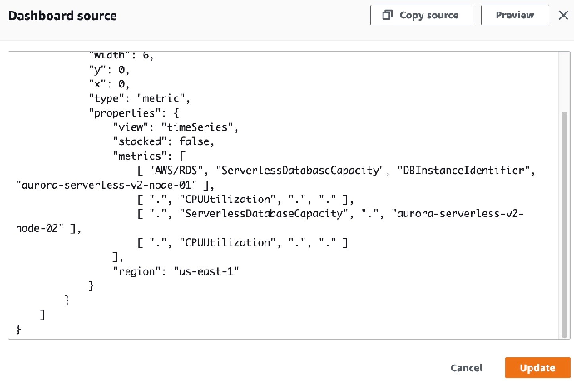This screenshot has height=382, width=574.
Task: Place cursor on the "view": "timeSeries" line
Action: point(176,127)
